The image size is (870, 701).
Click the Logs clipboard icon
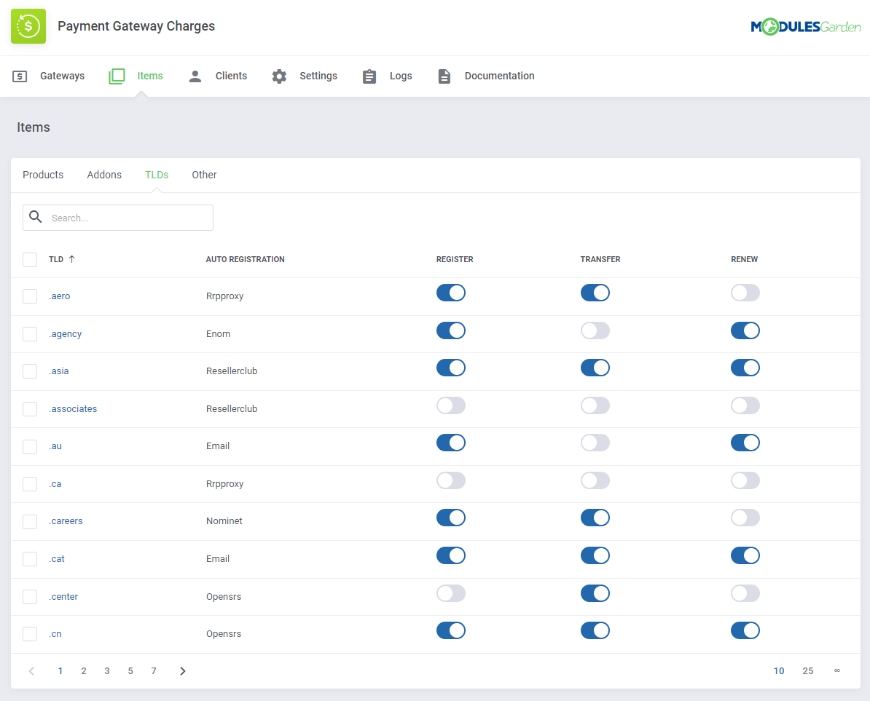point(369,76)
